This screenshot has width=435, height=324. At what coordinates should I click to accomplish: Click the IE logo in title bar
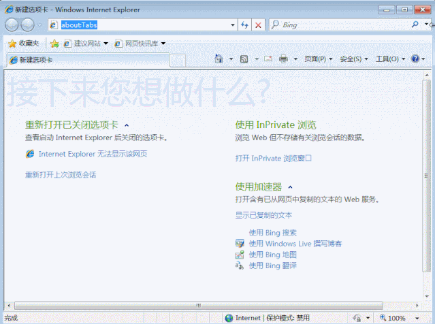(x=9, y=10)
